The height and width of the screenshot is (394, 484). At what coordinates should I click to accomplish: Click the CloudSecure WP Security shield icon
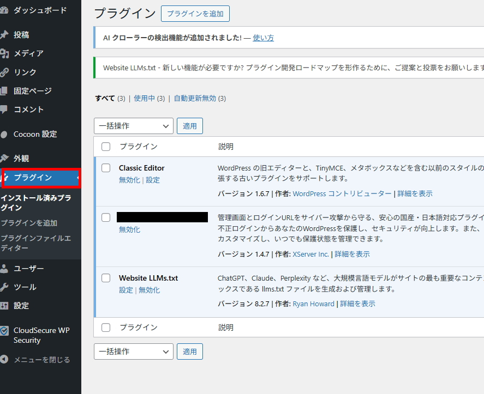click(4, 331)
